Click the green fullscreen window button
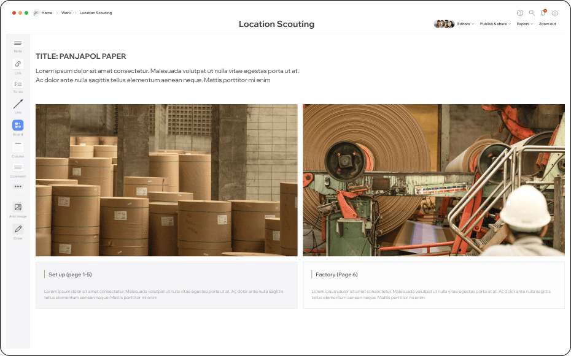Image resolution: width=571 pixels, height=356 pixels. click(x=26, y=13)
